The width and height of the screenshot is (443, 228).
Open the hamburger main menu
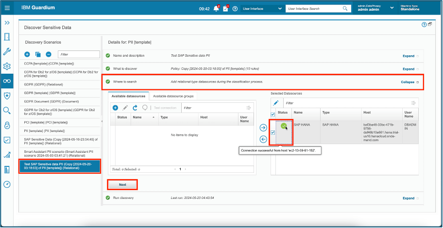[7, 8]
